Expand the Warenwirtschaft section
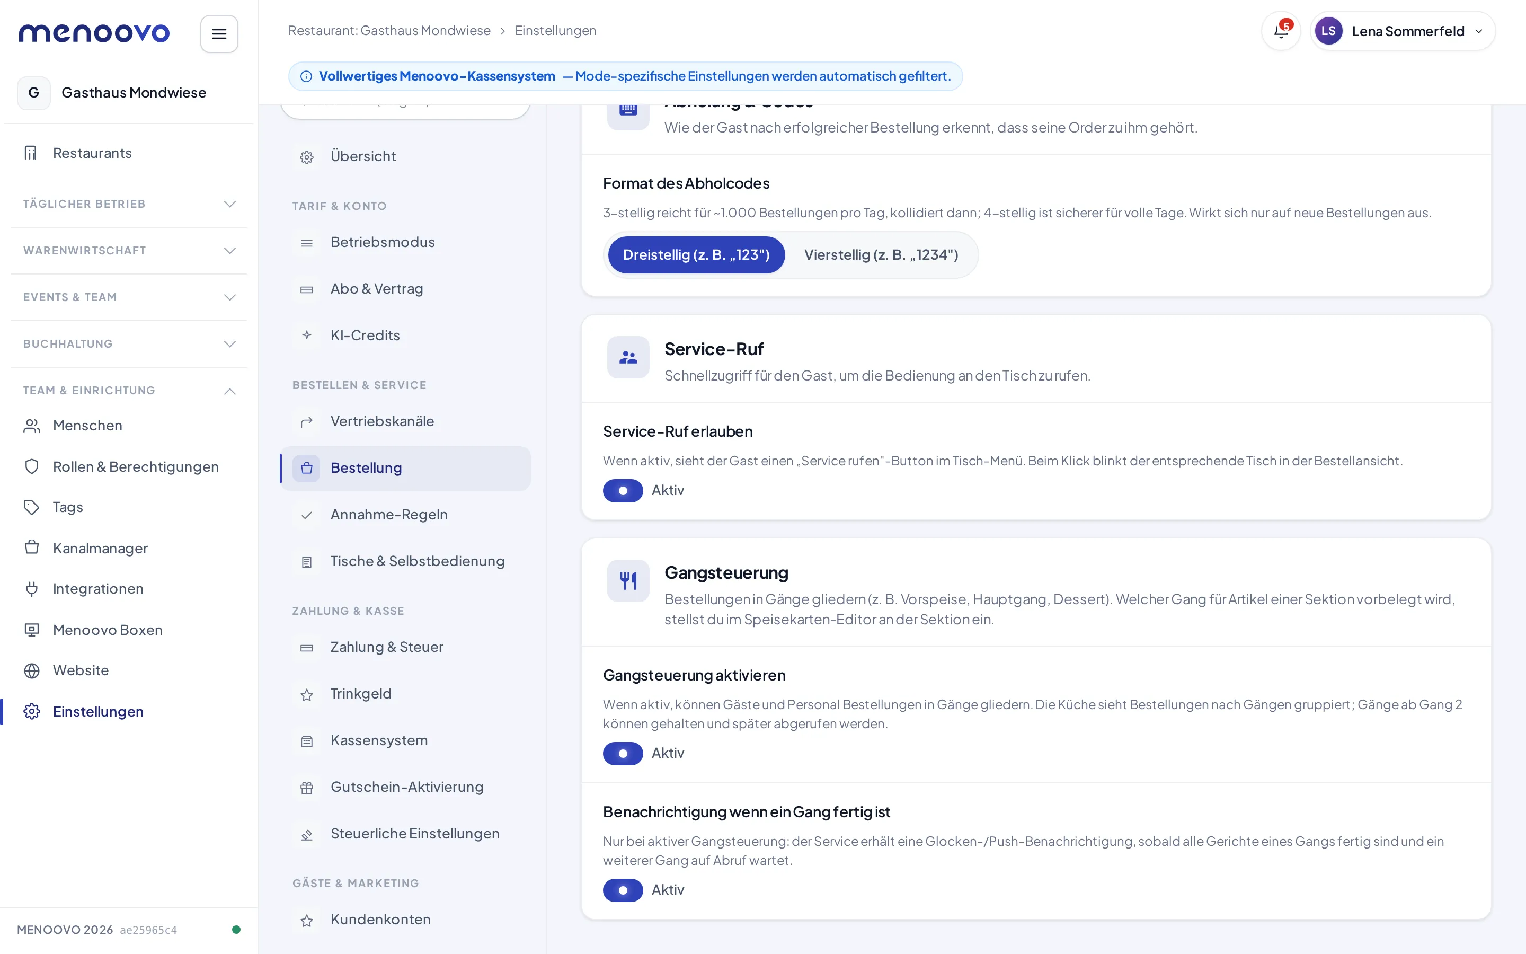Screen dimensions: 1526x954 point(129,251)
